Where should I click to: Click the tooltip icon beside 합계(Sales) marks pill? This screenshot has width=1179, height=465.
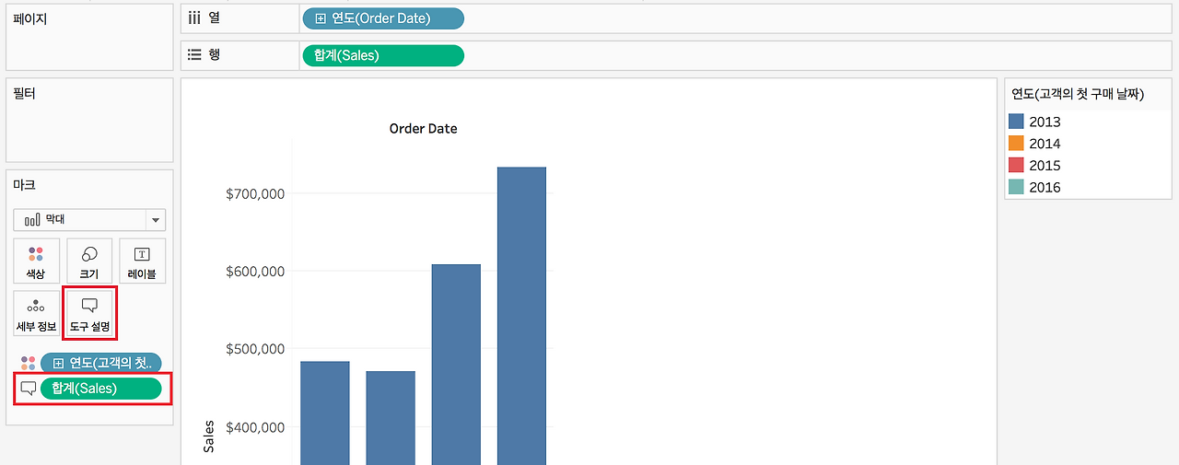tap(28, 389)
